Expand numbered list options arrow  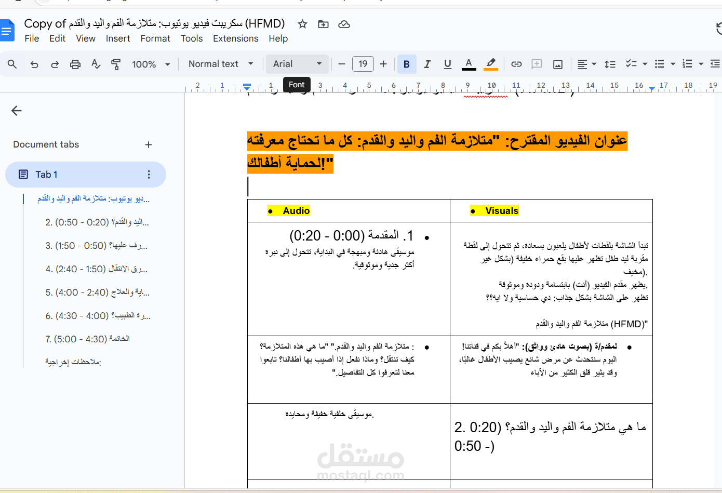(x=701, y=64)
